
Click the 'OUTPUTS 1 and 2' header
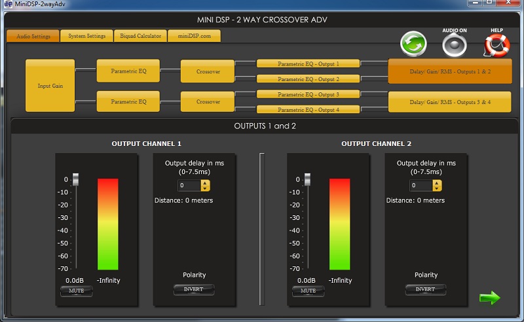(265, 126)
